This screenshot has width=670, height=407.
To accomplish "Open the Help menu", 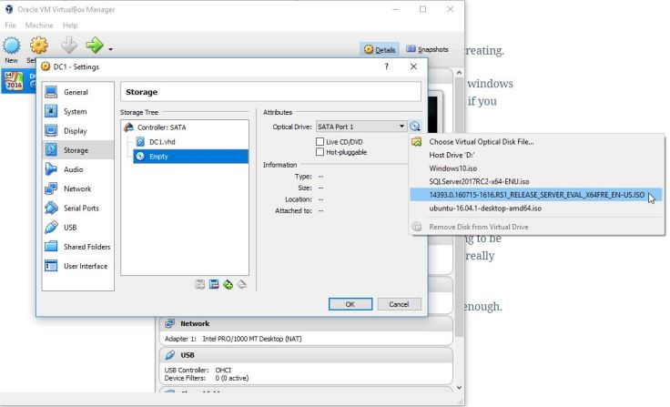I will (70, 25).
